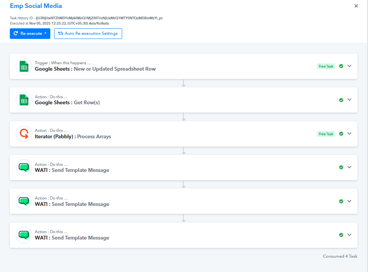Expand the New or Updated Spreadsheet Row step
The width and height of the screenshot is (368, 272).
coord(349,66)
